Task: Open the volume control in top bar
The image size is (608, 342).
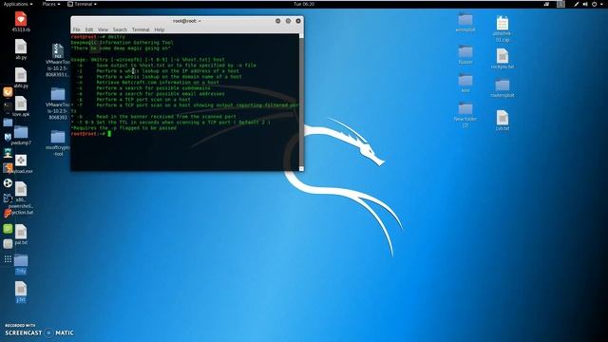Action: point(585,4)
